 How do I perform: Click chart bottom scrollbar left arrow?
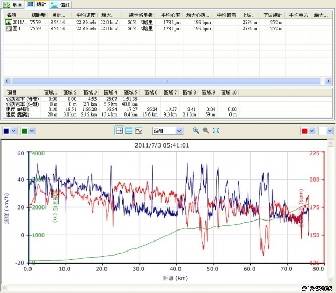point(4,288)
